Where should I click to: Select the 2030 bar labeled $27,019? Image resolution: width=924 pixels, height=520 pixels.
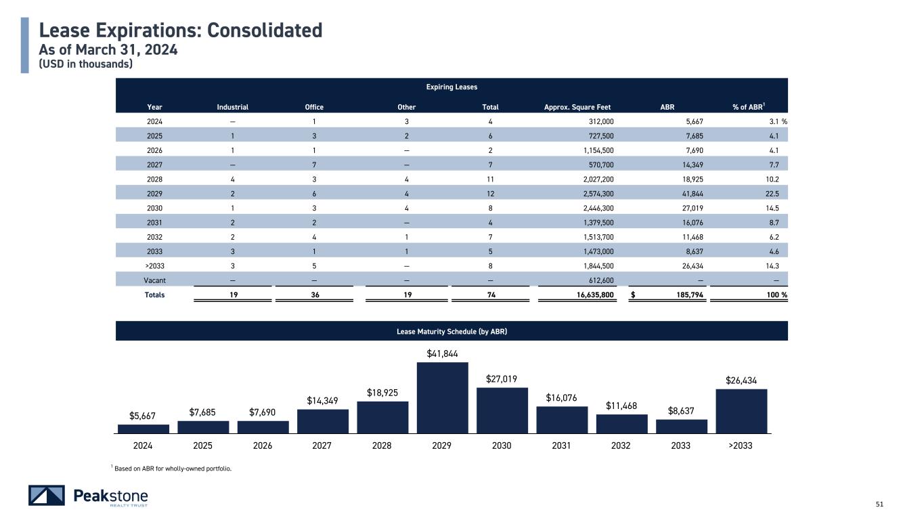click(x=502, y=410)
